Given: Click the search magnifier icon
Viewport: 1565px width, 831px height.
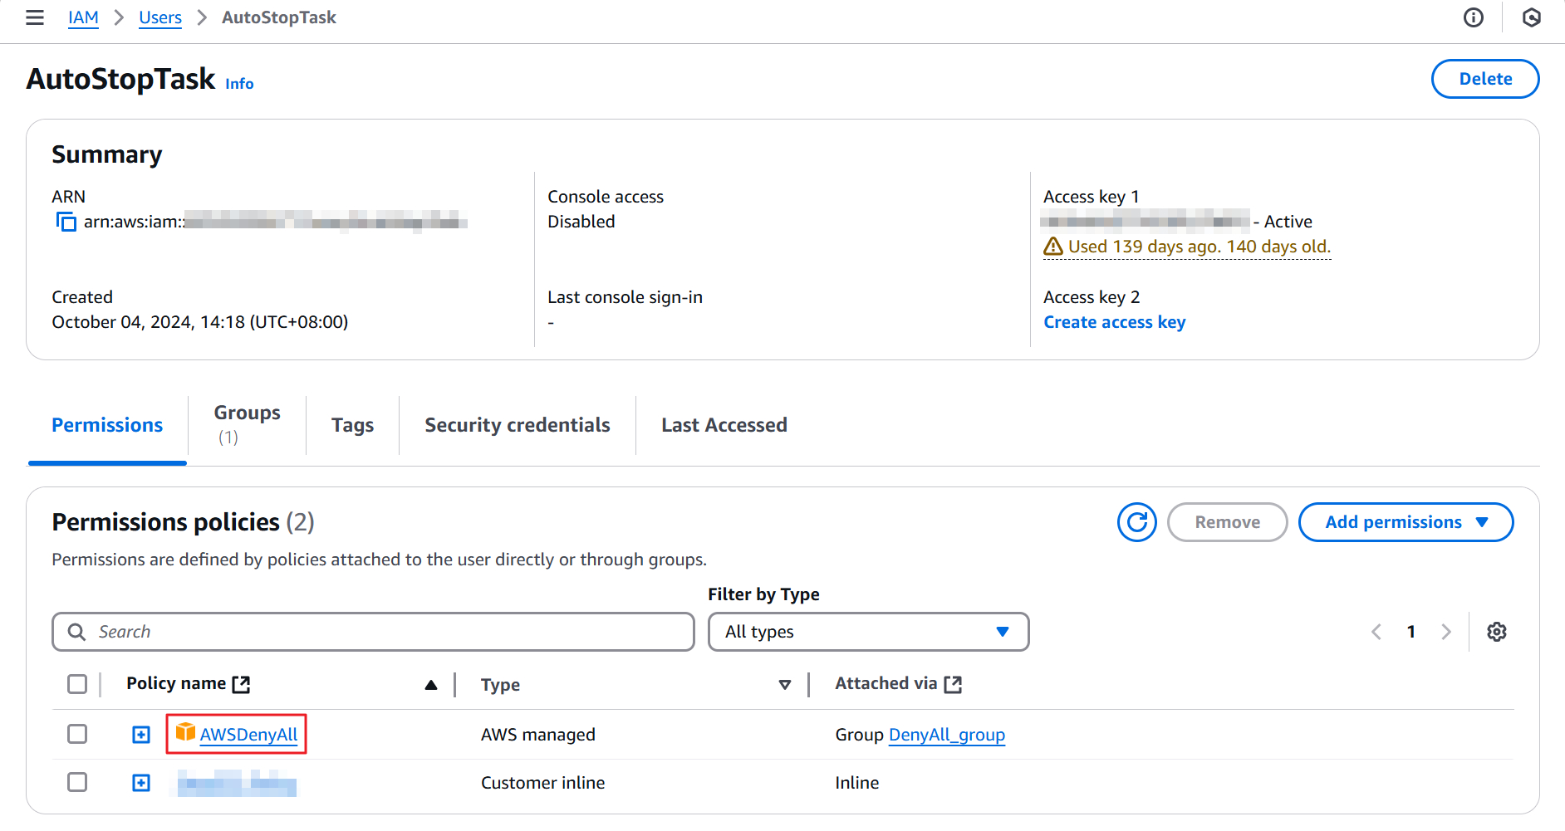Looking at the screenshot, I should pyautogui.click(x=76, y=632).
